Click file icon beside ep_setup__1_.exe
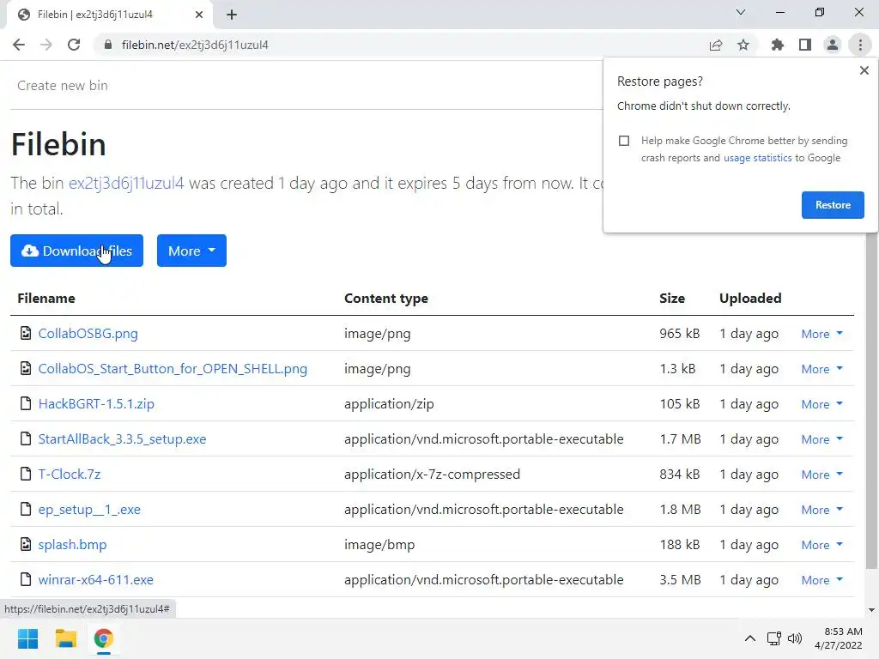This screenshot has width=879, height=659. tap(25, 509)
